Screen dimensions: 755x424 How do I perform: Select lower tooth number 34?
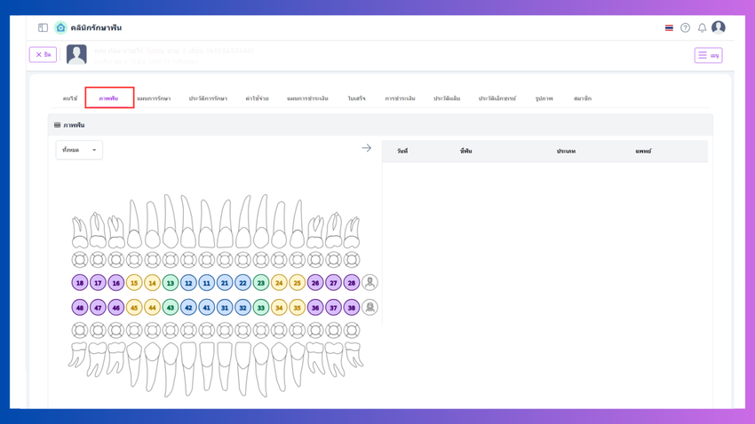point(279,307)
